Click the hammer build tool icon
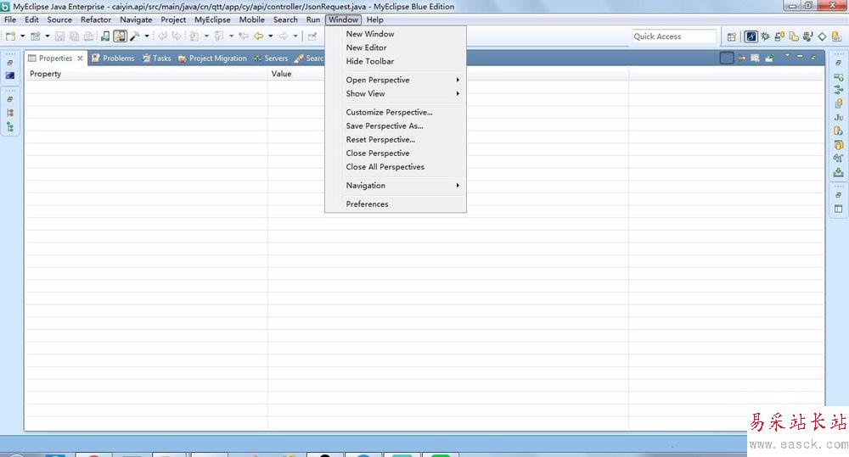 tap(135, 36)
